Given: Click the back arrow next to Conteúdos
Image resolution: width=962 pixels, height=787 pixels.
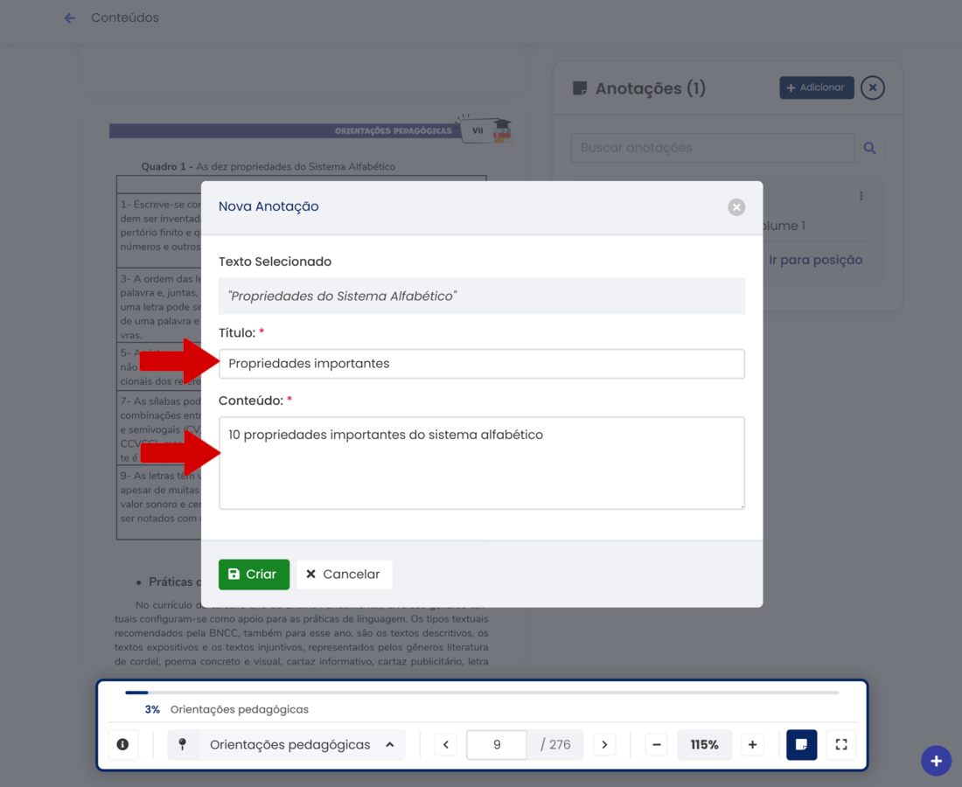Looking at the screenshot, I should (70, 18).
